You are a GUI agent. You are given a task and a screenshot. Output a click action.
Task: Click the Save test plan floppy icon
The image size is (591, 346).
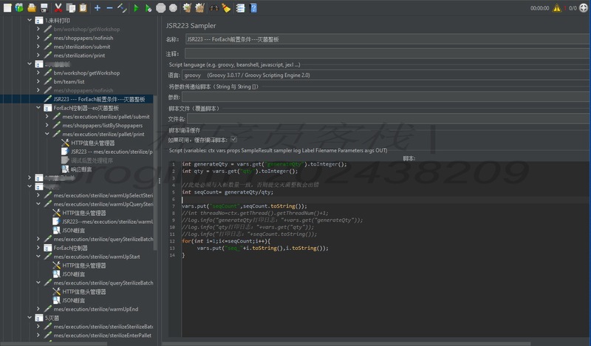43,7
